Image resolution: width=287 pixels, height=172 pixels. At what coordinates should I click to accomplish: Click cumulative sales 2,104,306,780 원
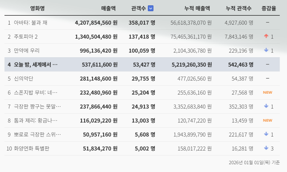(x=193, y=51)
